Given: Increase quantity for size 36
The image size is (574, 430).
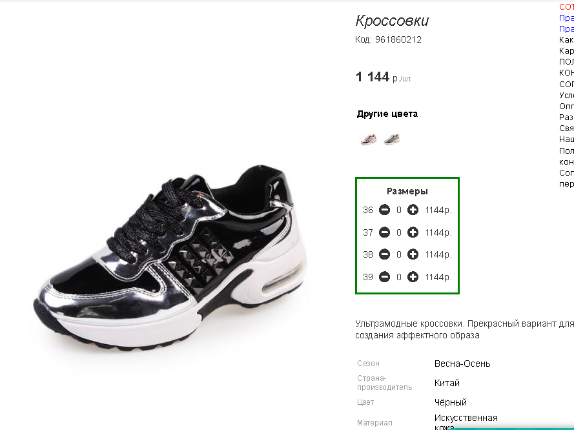Looking at the screenshot, I should point(413,210).
